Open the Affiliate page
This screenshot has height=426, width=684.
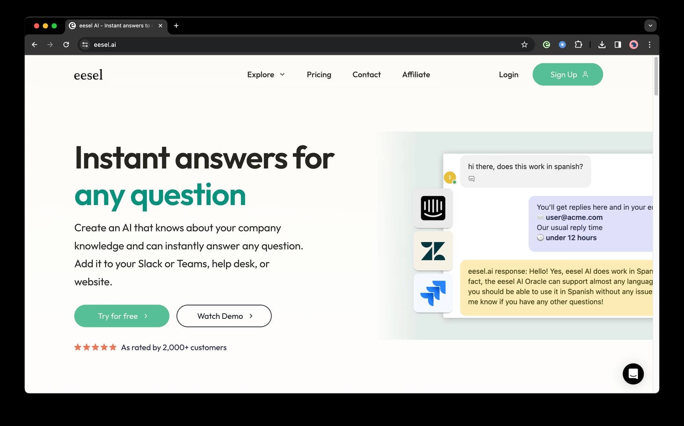tap(416, 75)
